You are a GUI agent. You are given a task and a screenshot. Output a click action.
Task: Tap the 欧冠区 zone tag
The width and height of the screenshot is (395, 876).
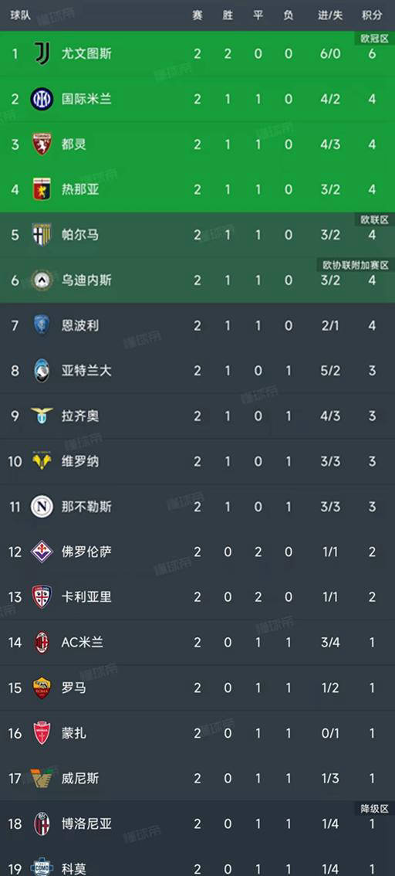coord(373,38)
